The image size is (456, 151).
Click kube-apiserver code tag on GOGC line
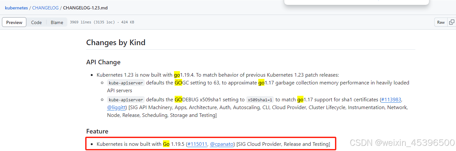pyautogui.click(x=126, y=83)
